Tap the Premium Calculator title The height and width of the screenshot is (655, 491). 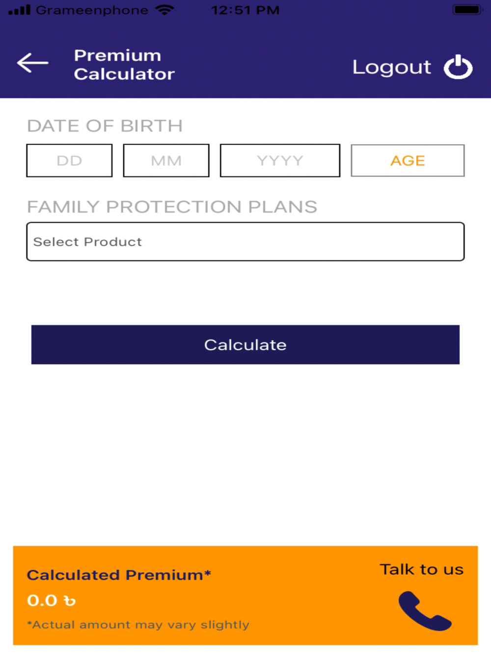[x=124, y=64]
